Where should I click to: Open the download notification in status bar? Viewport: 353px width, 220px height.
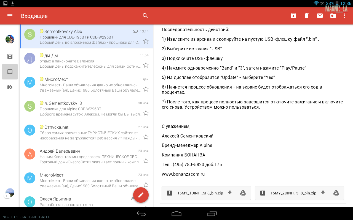pyautogui.click(x=12, y=3)
